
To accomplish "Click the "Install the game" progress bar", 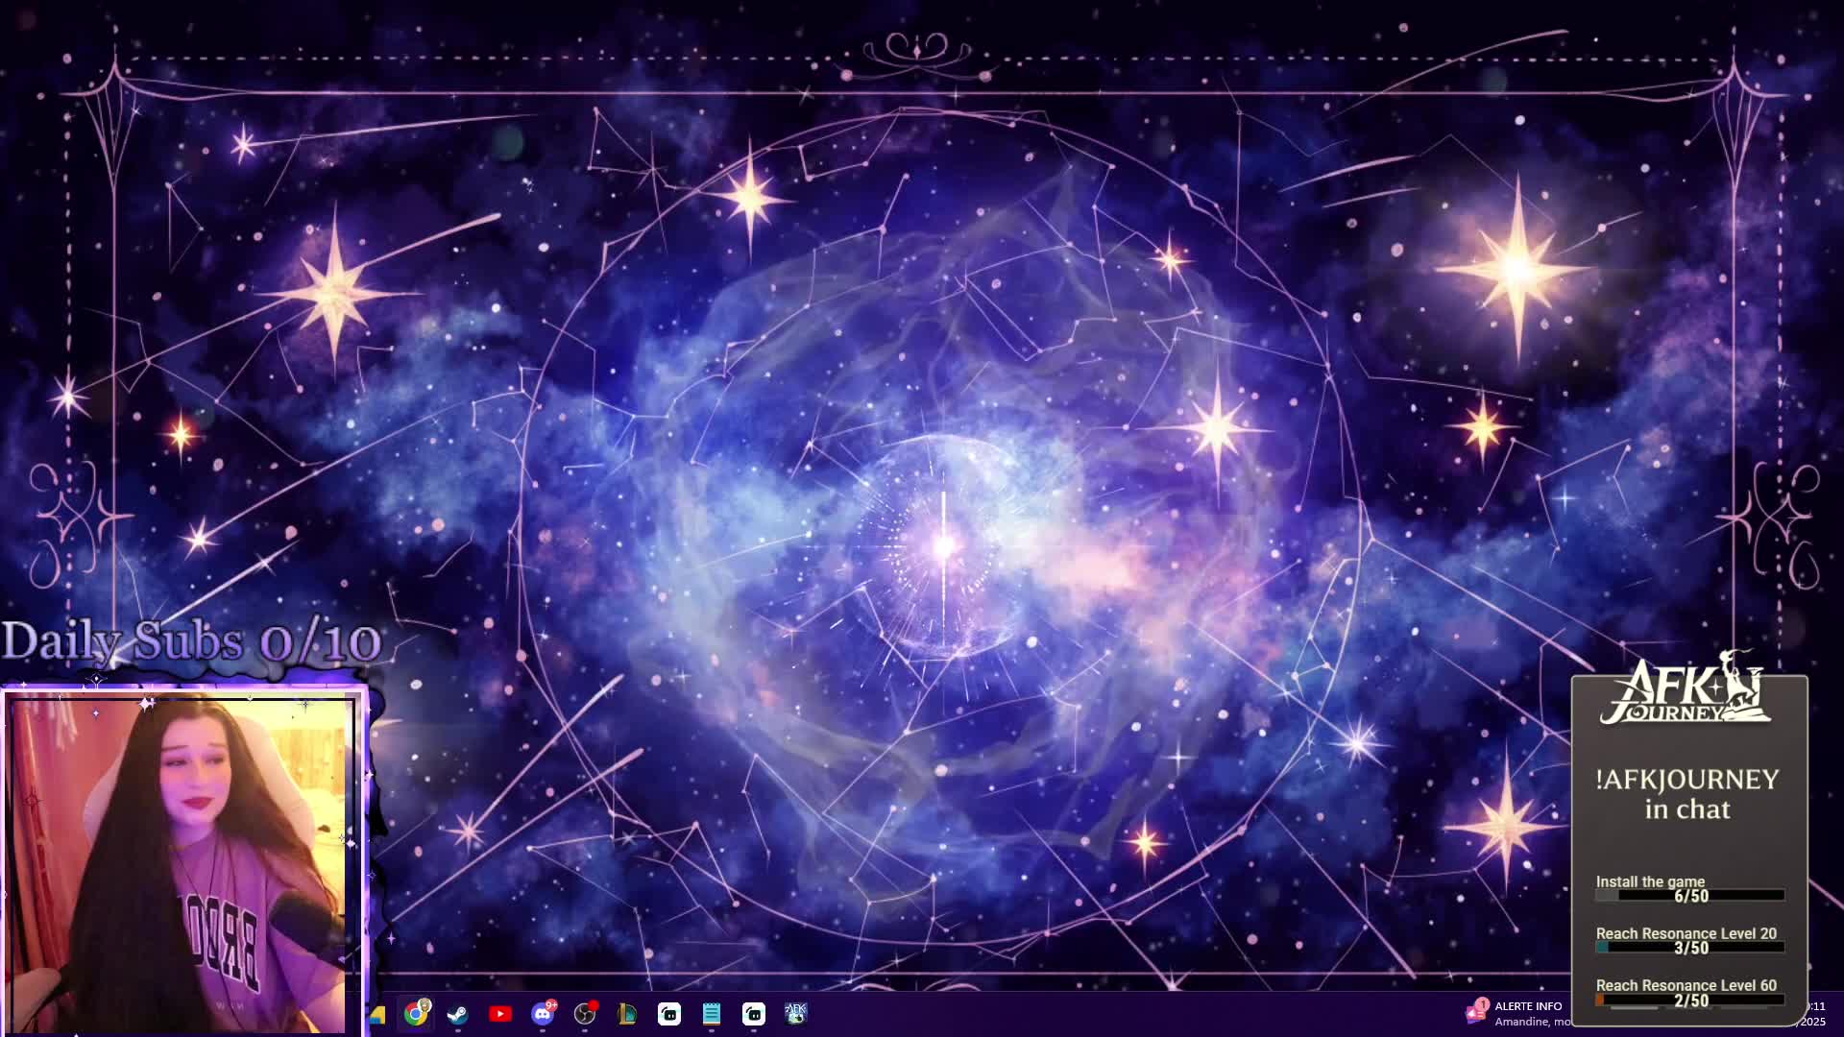I will (1689, 896).
